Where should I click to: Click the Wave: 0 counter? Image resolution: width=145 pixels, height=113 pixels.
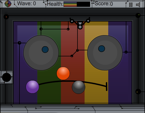[x=27, y=3]
